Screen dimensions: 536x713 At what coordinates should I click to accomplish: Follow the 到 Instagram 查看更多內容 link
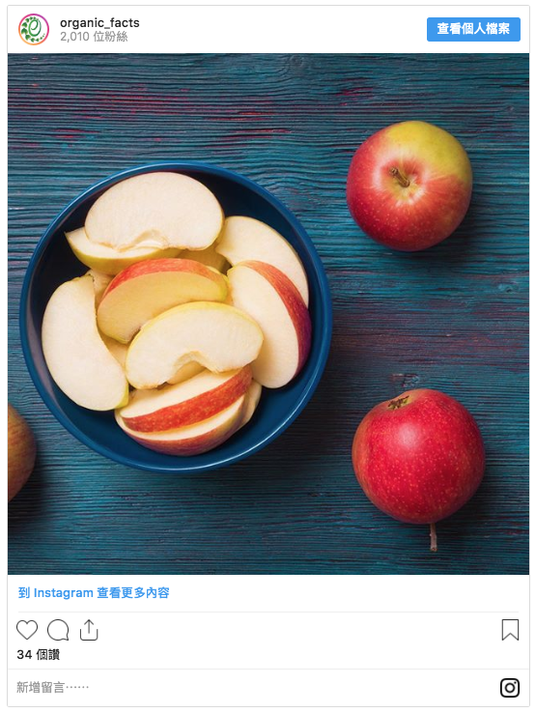[94, 592]
